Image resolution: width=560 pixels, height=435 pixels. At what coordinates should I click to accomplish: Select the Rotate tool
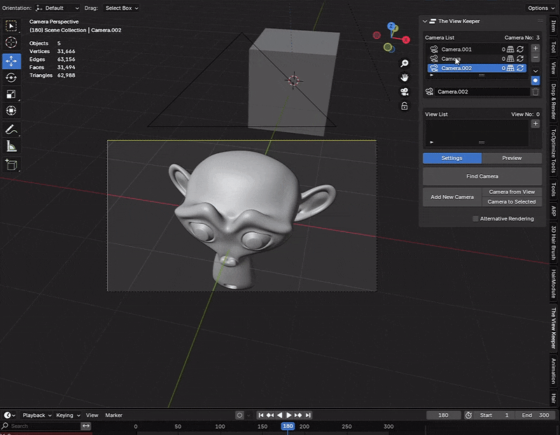coord(11,78)
